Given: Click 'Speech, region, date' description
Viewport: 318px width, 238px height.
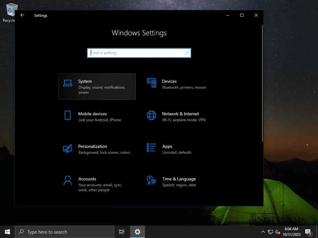Looking at the screenshot, I should point(179,185).
